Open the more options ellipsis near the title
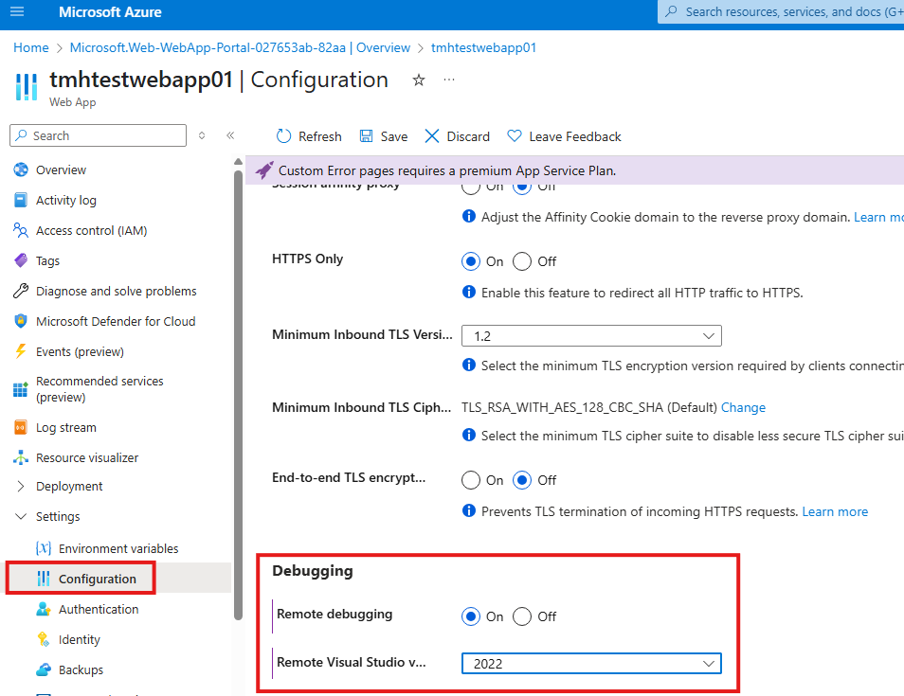Screen dimensions: 904x696 click(449, 80)
